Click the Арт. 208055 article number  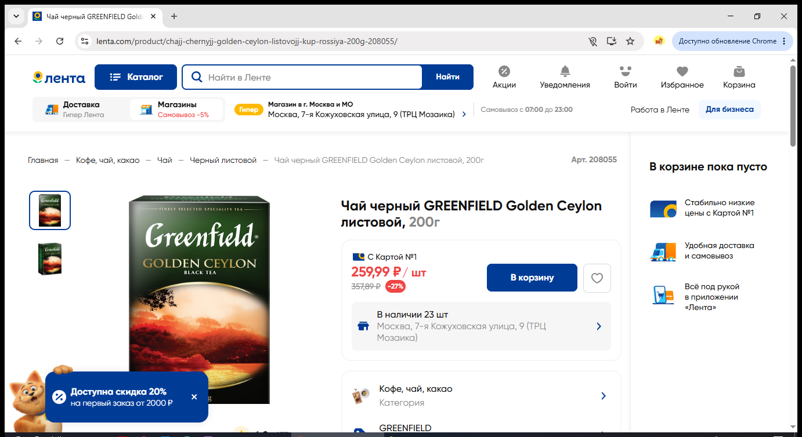click(x=594, y=160)
